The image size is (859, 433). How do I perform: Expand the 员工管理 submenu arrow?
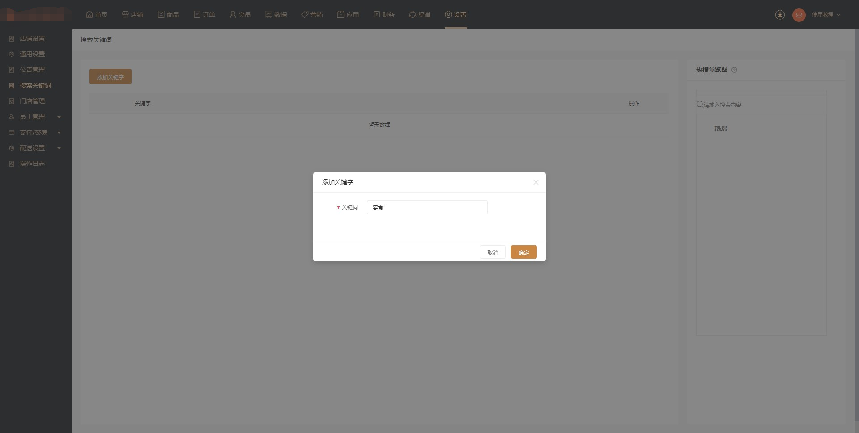[x=59, y=117]
